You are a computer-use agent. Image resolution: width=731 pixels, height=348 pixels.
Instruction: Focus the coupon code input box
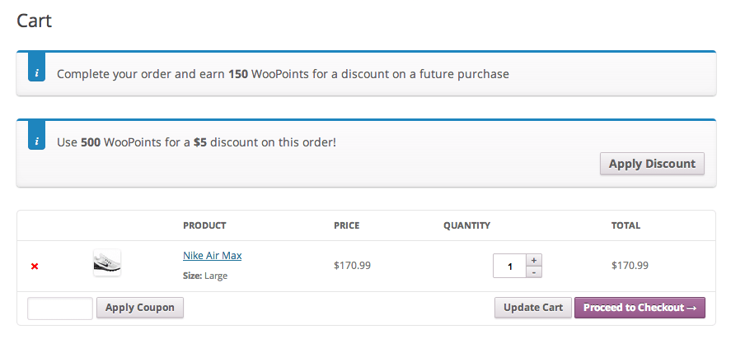pos(60,309)
